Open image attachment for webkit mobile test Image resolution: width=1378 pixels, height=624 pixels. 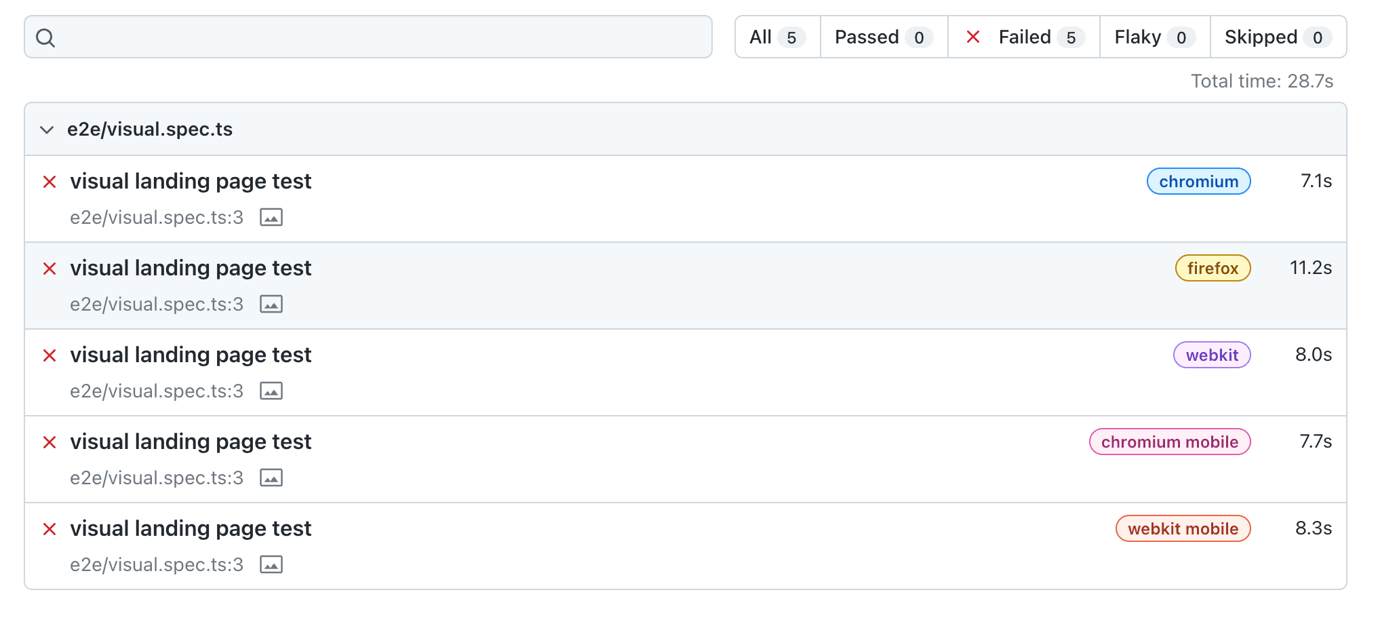pos(271,565)
